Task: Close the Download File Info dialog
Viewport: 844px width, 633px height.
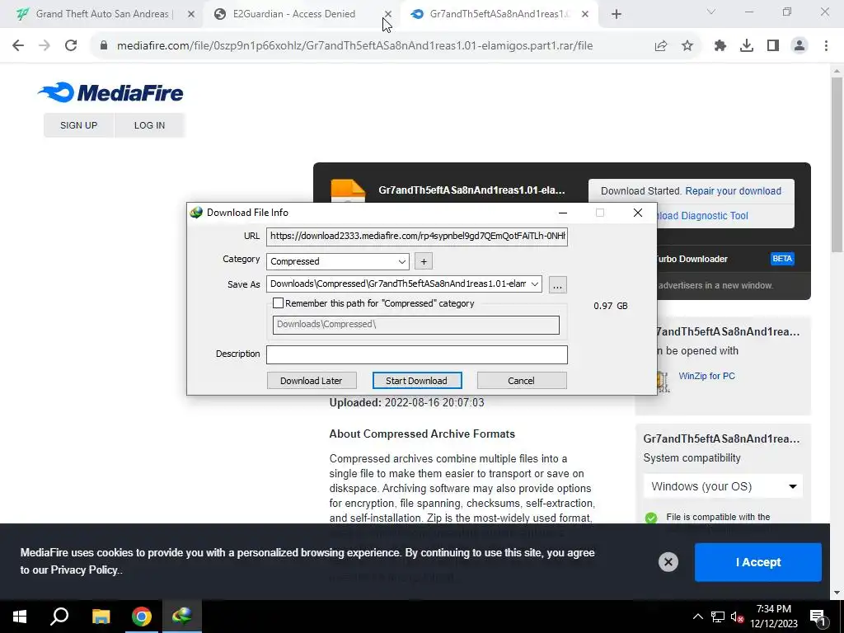Action: click(637, 213)
